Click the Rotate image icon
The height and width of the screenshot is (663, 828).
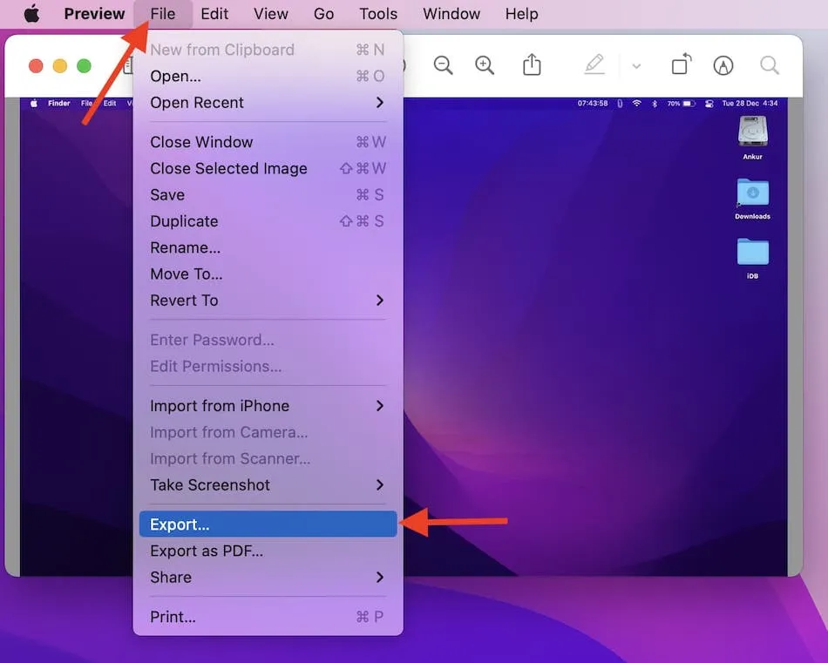pyautogui.click(x=681, y=65)
